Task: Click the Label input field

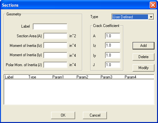Action: pos(50,27)
